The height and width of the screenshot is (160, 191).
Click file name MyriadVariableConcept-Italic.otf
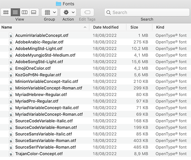[47, 108]
